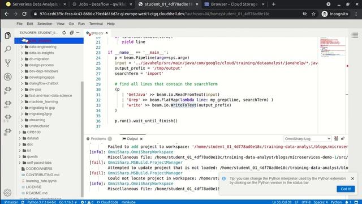
Task: Bookmark this page with the star icon
Action: click(x=313, y=14)
